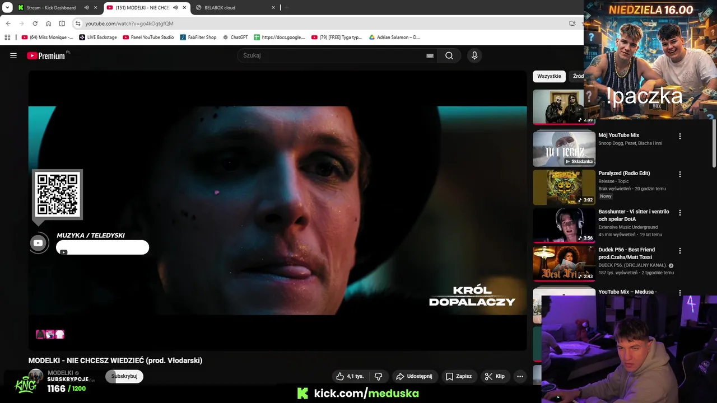717x403 pixels.
Task: Open docs.google bookmark
Action: click(280, 38)
